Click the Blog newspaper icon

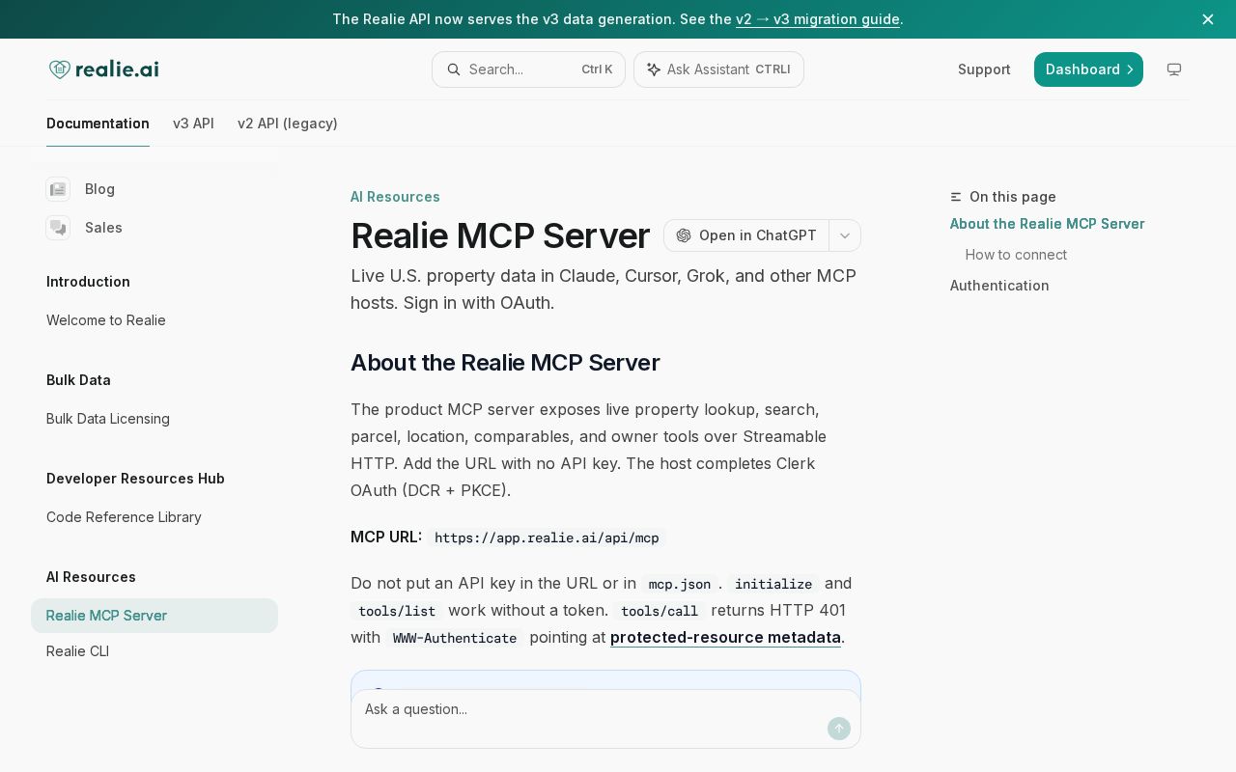58,189
